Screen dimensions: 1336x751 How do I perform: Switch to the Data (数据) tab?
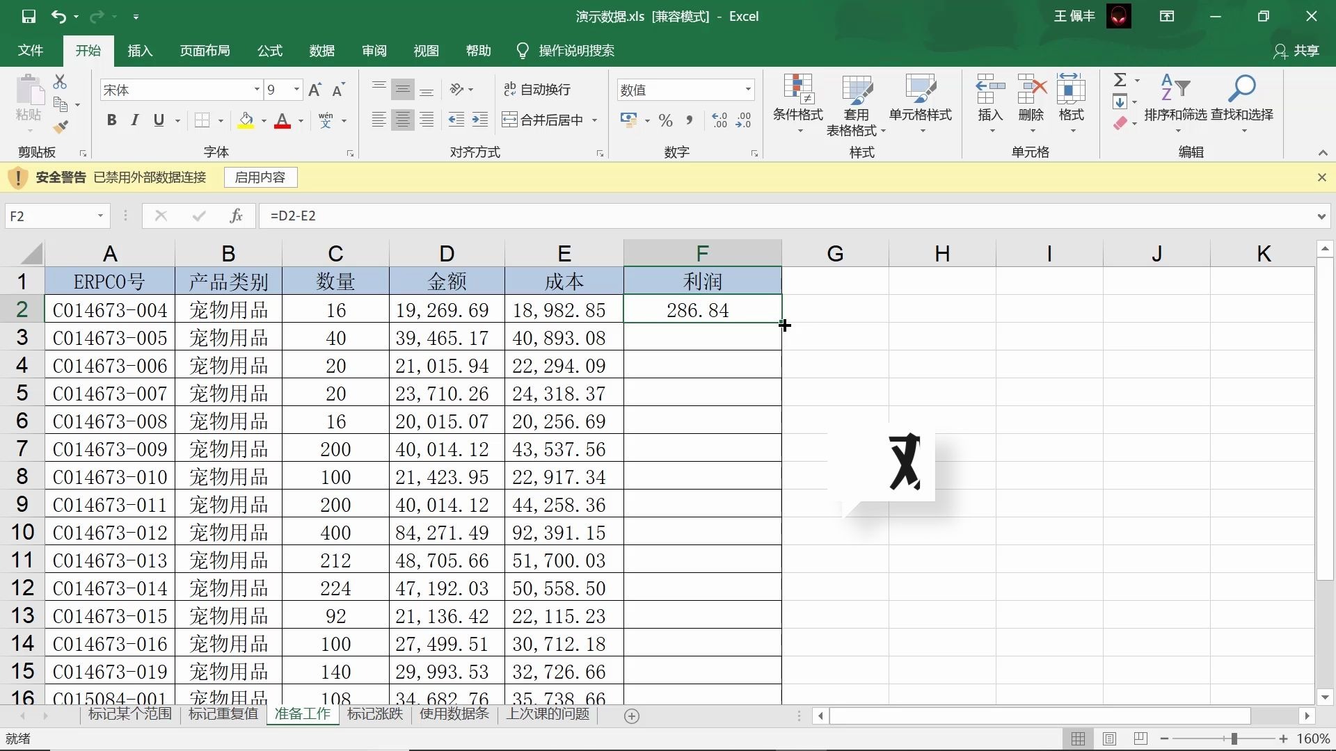[x=322, y=51]
